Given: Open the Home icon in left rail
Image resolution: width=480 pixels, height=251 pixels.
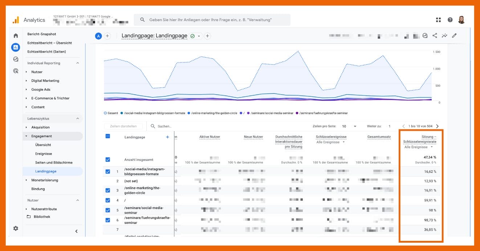Looking at the screenshot, I should 16,35.
